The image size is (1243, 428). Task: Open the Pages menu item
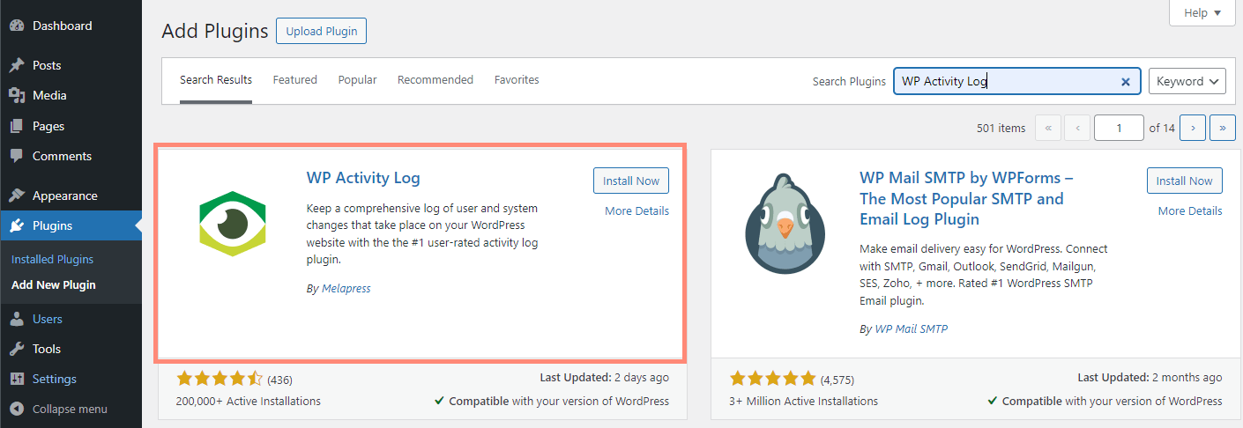(x=71, y=126)
